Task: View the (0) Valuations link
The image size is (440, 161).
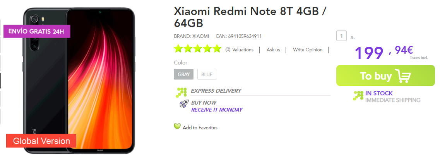Action: coord(239,50)
